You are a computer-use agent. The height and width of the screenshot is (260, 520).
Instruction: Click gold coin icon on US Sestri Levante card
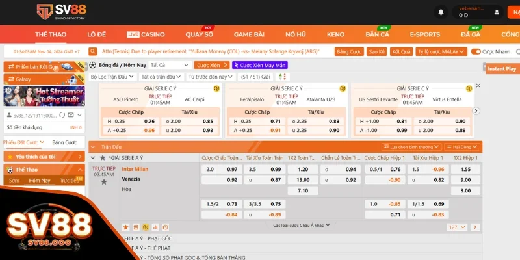(x=469, y=88)
